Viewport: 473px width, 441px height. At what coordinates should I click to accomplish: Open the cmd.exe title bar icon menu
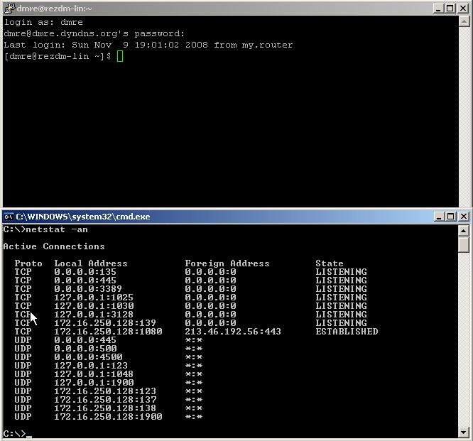click(9, 217)
